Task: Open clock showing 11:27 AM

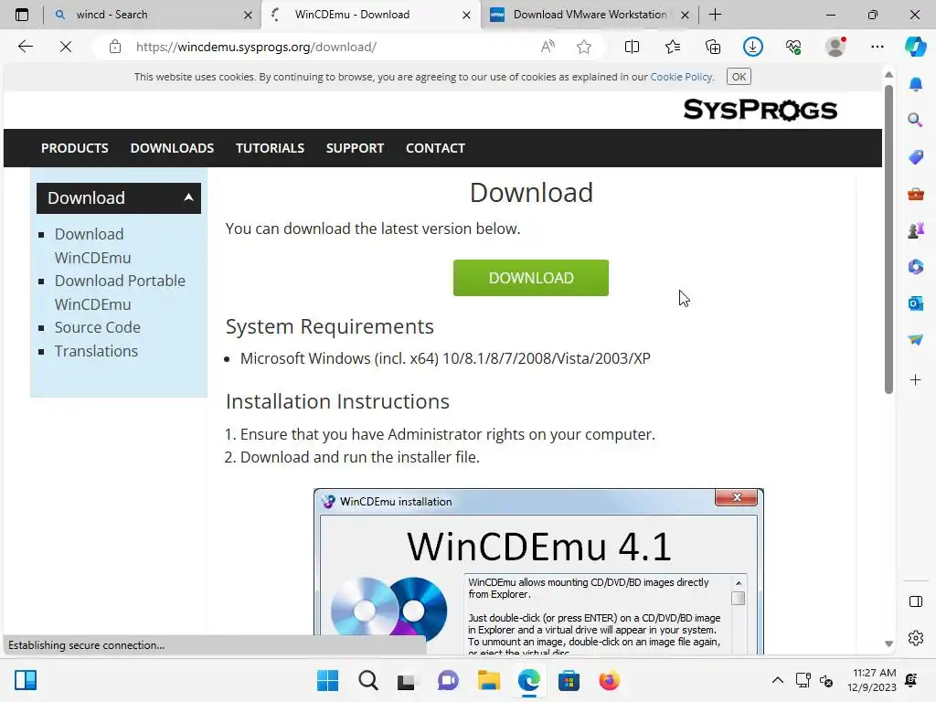Action: click(871, 680)
